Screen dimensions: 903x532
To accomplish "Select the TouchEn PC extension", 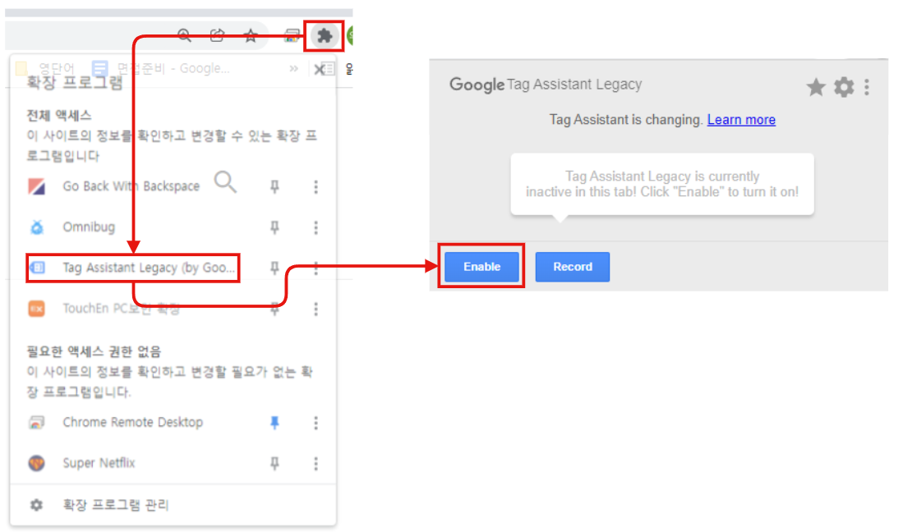I will pos(121,309).
